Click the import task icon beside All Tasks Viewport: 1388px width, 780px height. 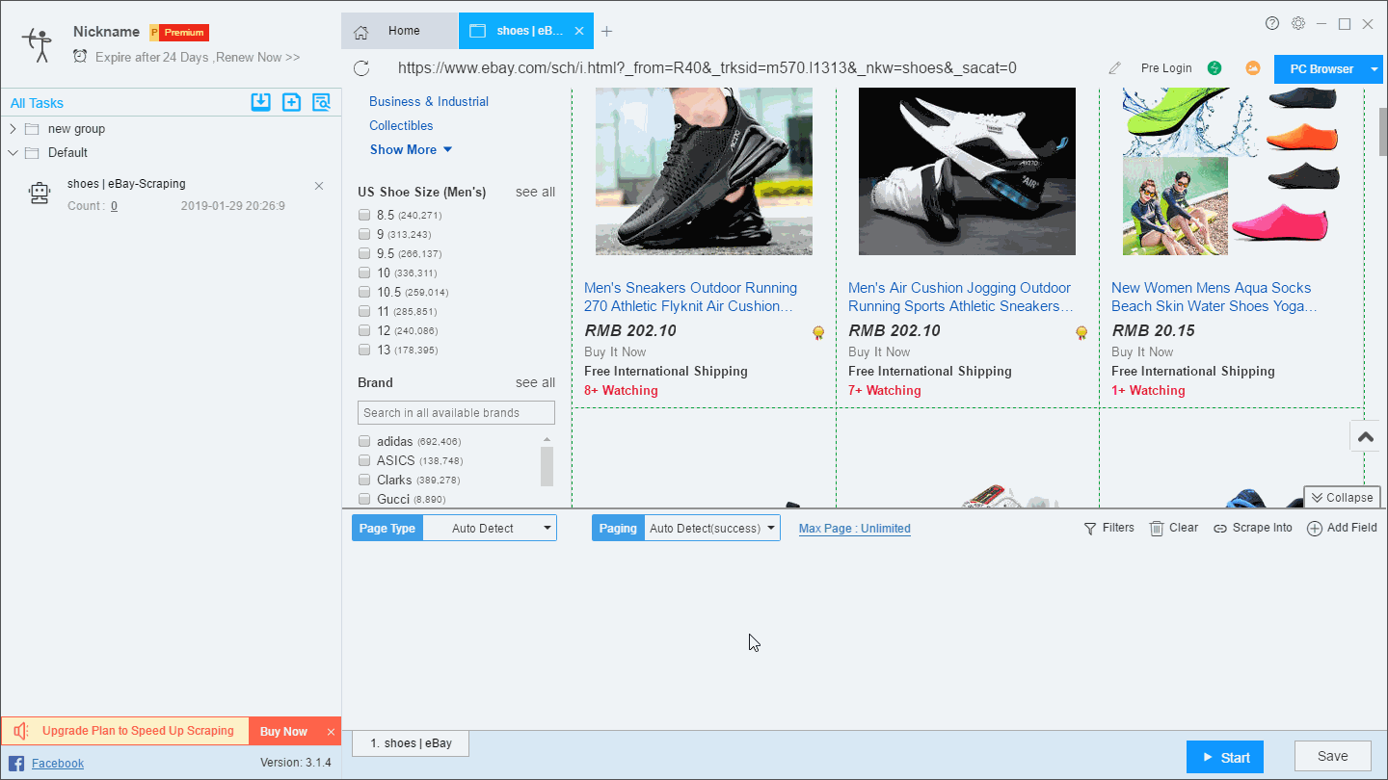(260, 102)
